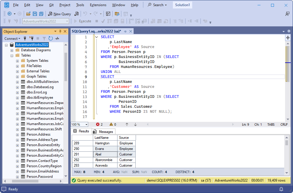Expand the Person.Address table node
The width and height of the screenshot is (293, 193).
pos(17,135)
